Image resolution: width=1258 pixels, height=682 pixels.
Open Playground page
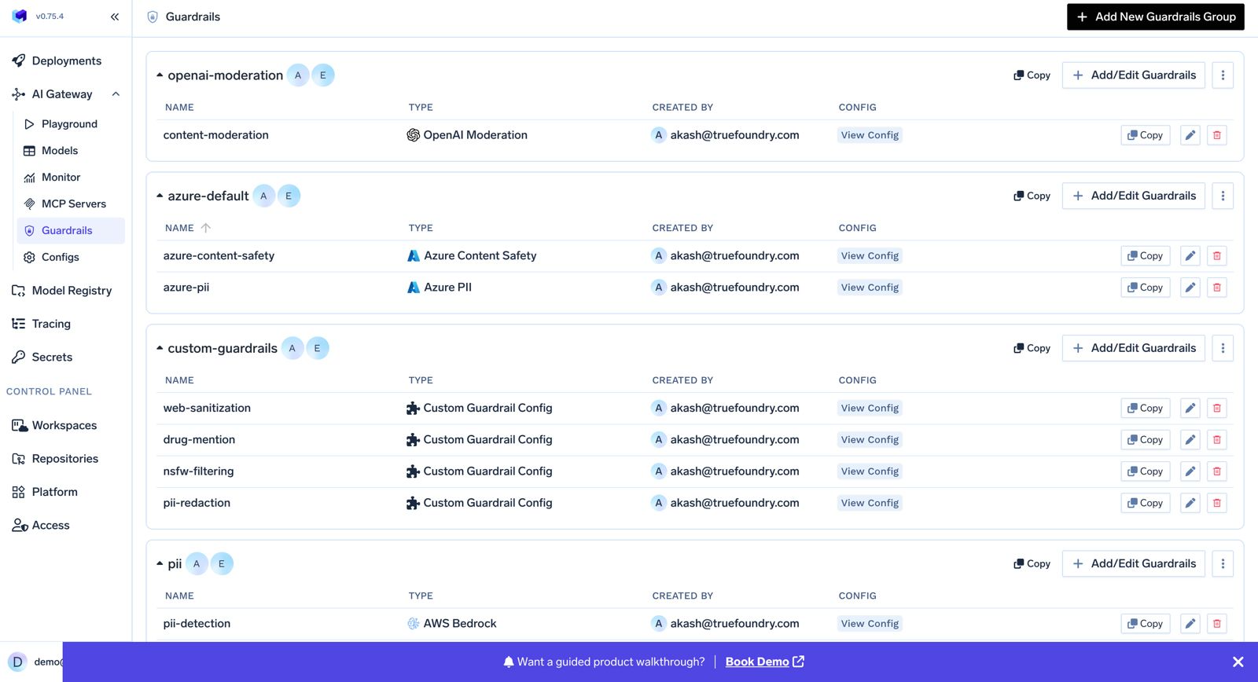pos(69,124)
